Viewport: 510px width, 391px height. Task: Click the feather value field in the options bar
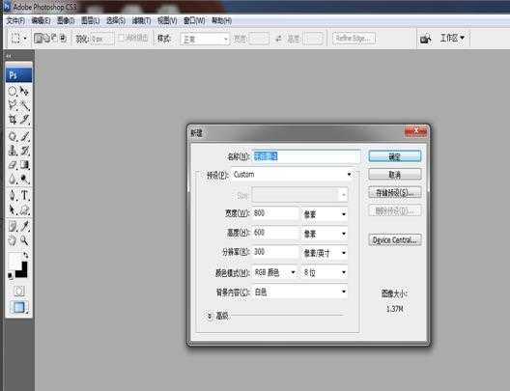tap(101, 39)
